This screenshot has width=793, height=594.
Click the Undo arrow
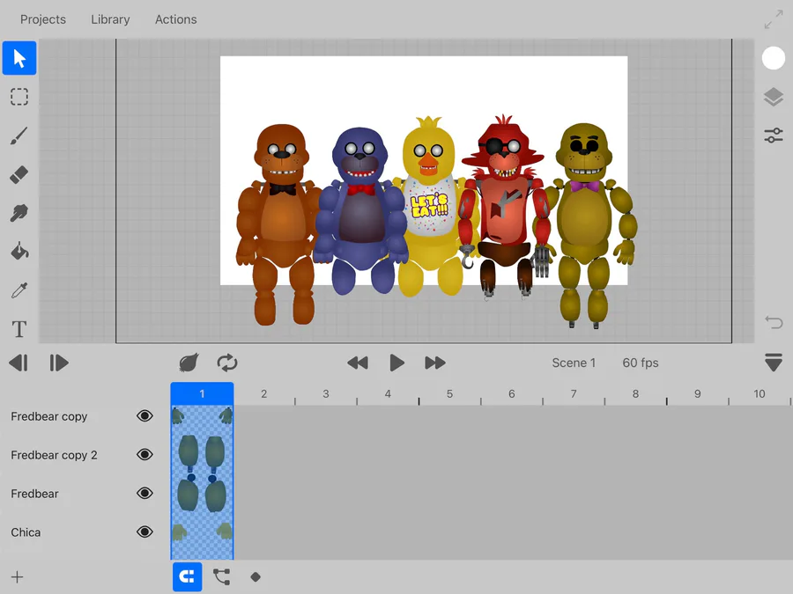[774, 322]
